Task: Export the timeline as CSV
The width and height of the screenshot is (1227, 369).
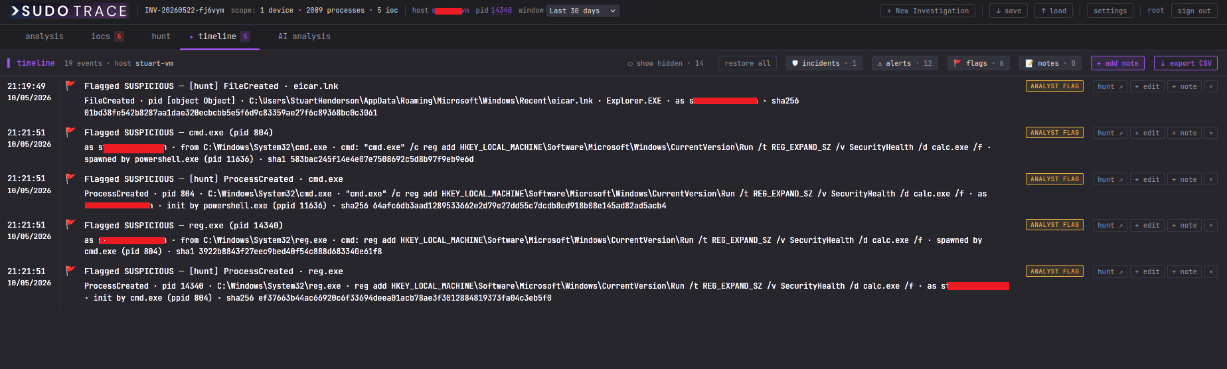Action: [x=1186, y=63]
